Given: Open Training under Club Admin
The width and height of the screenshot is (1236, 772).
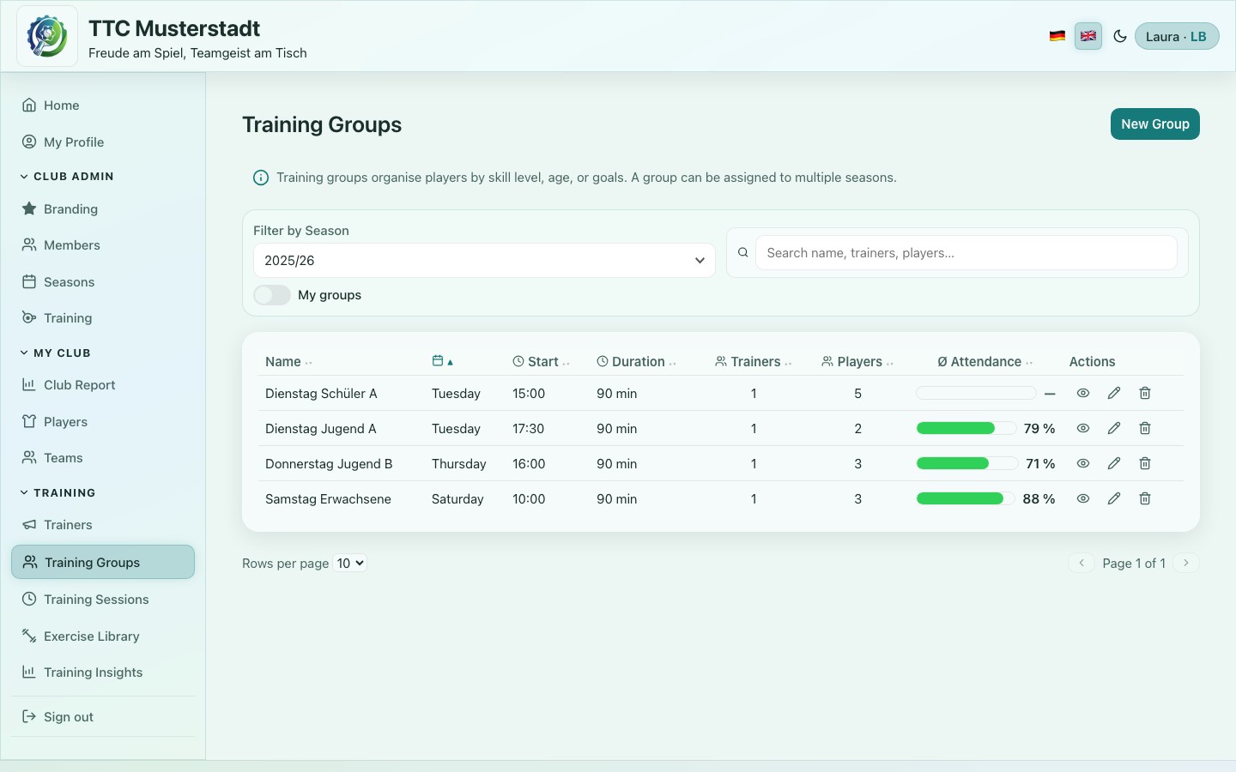Looking at the screenshot, I should tap(103, 318).
